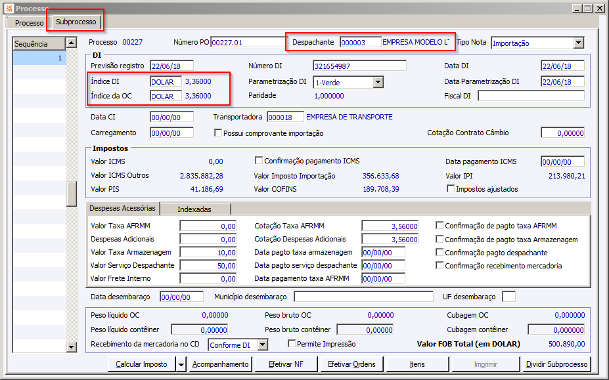Click the application icon in title bar
Screen dimensions: 609x380
tap(9, 8)
